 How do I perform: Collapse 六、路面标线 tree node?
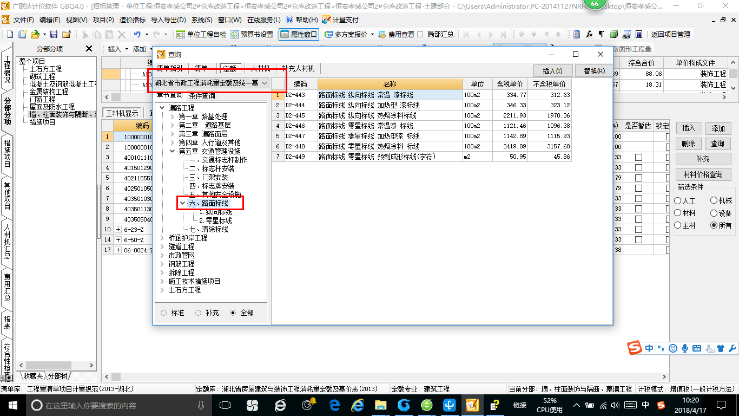[x=182, y=203]
